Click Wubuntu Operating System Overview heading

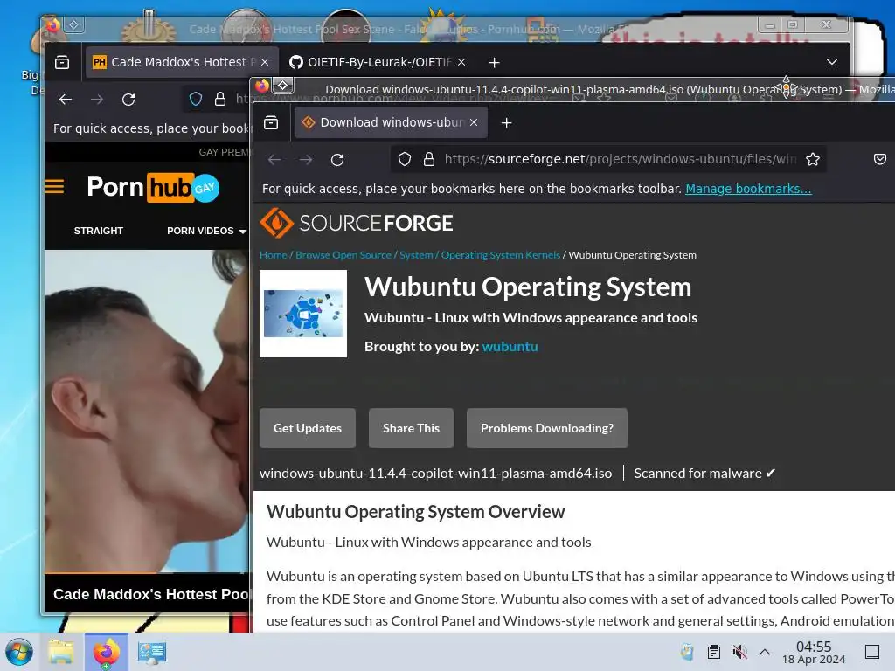[x=415, y=512]
